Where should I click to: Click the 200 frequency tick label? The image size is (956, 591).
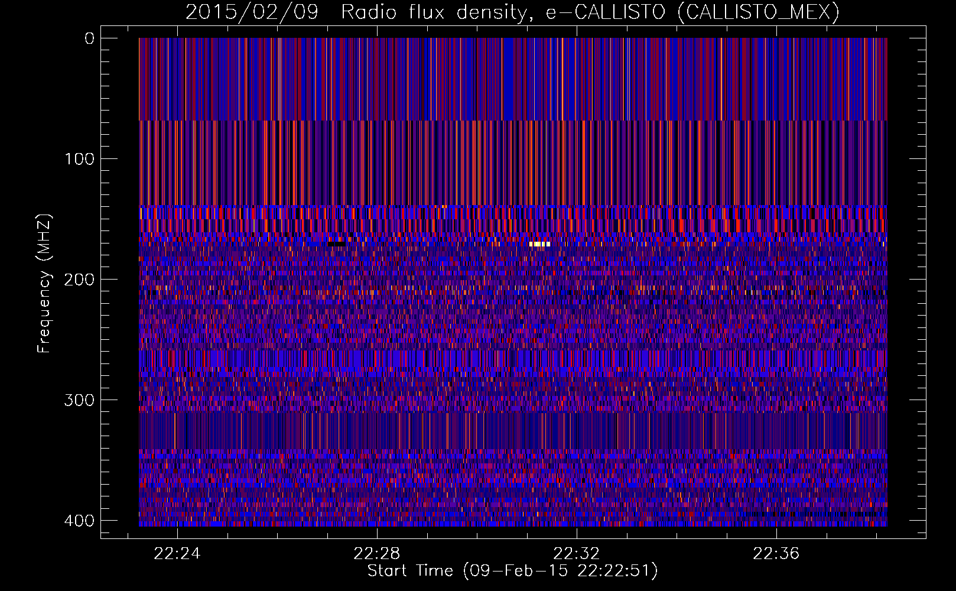[79, 280]
